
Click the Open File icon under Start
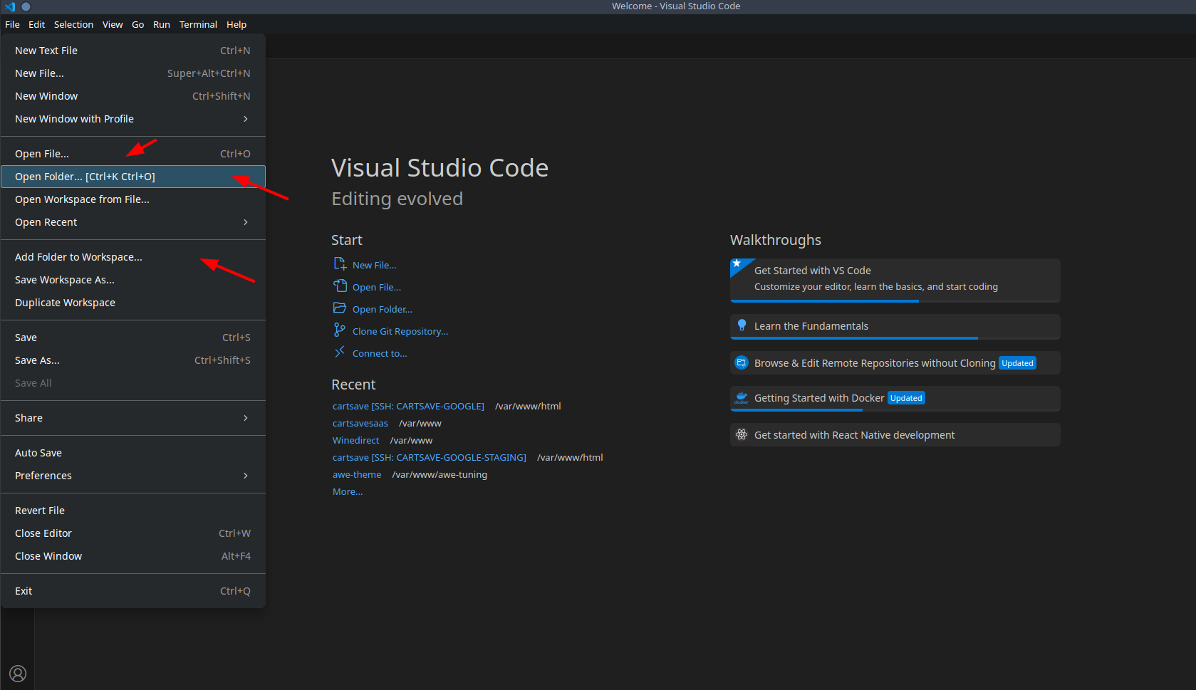pyautogui.click(x=340, y=286)
